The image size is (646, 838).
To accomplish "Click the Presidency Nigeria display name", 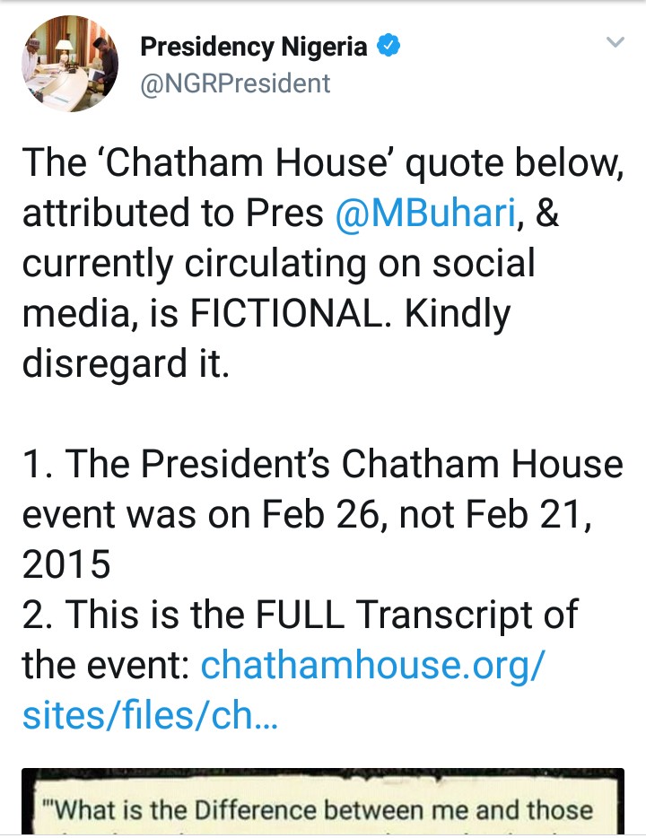I will point(254,47).
